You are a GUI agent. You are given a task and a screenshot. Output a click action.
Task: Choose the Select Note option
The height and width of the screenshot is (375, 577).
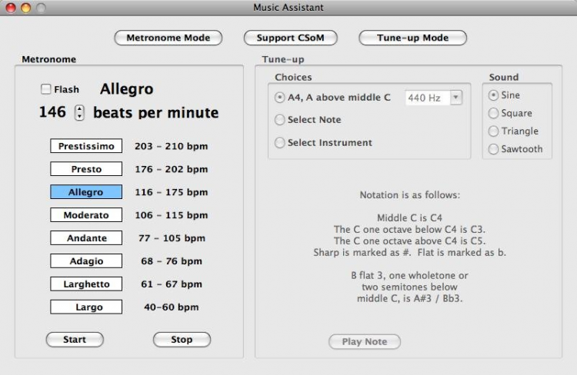(x=281, y=120)
